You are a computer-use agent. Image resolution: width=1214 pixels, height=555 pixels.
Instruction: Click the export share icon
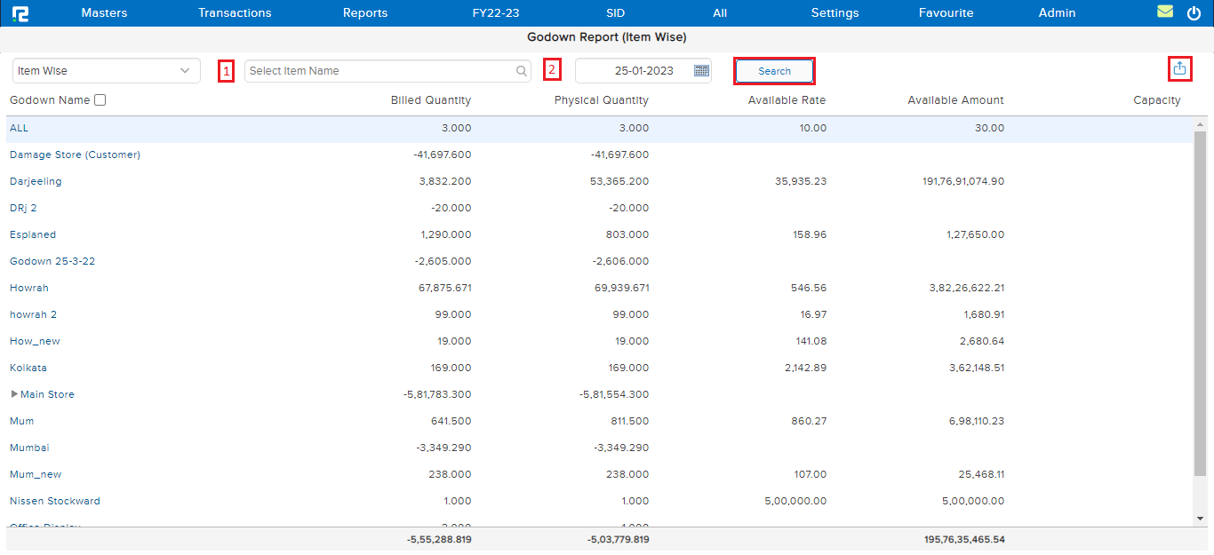pos(1179,68)
